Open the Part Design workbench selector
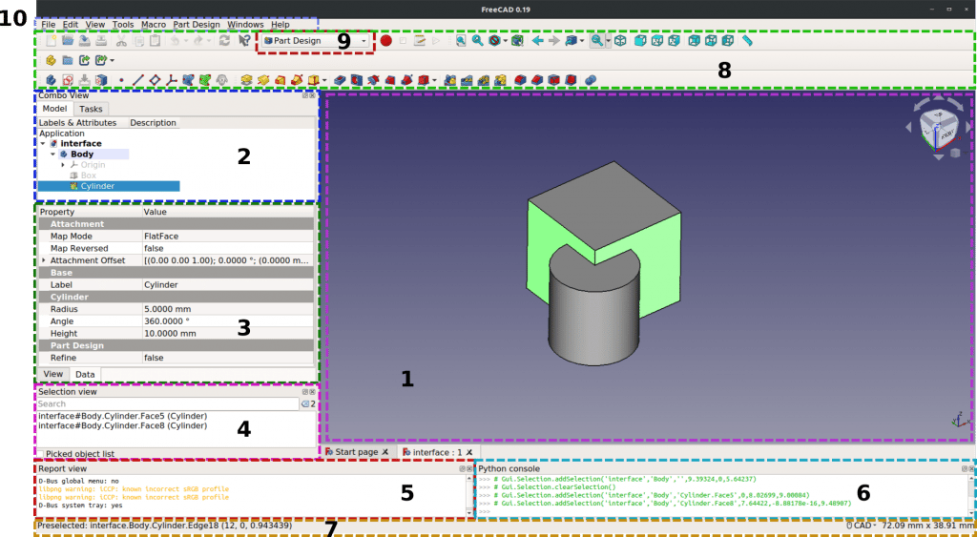This screenshot has height=537, width=977. click(315, 40)
